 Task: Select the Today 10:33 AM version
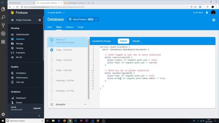click(52, 60)
